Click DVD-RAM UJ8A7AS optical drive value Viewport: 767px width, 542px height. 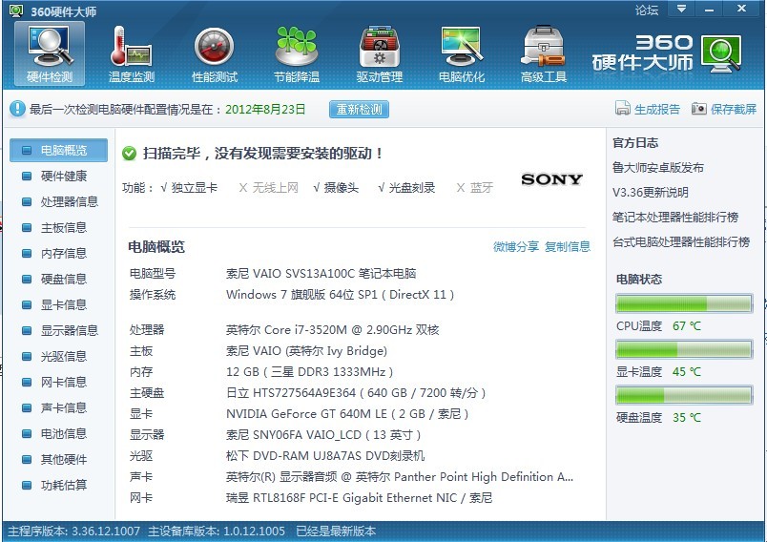point(325,456)
